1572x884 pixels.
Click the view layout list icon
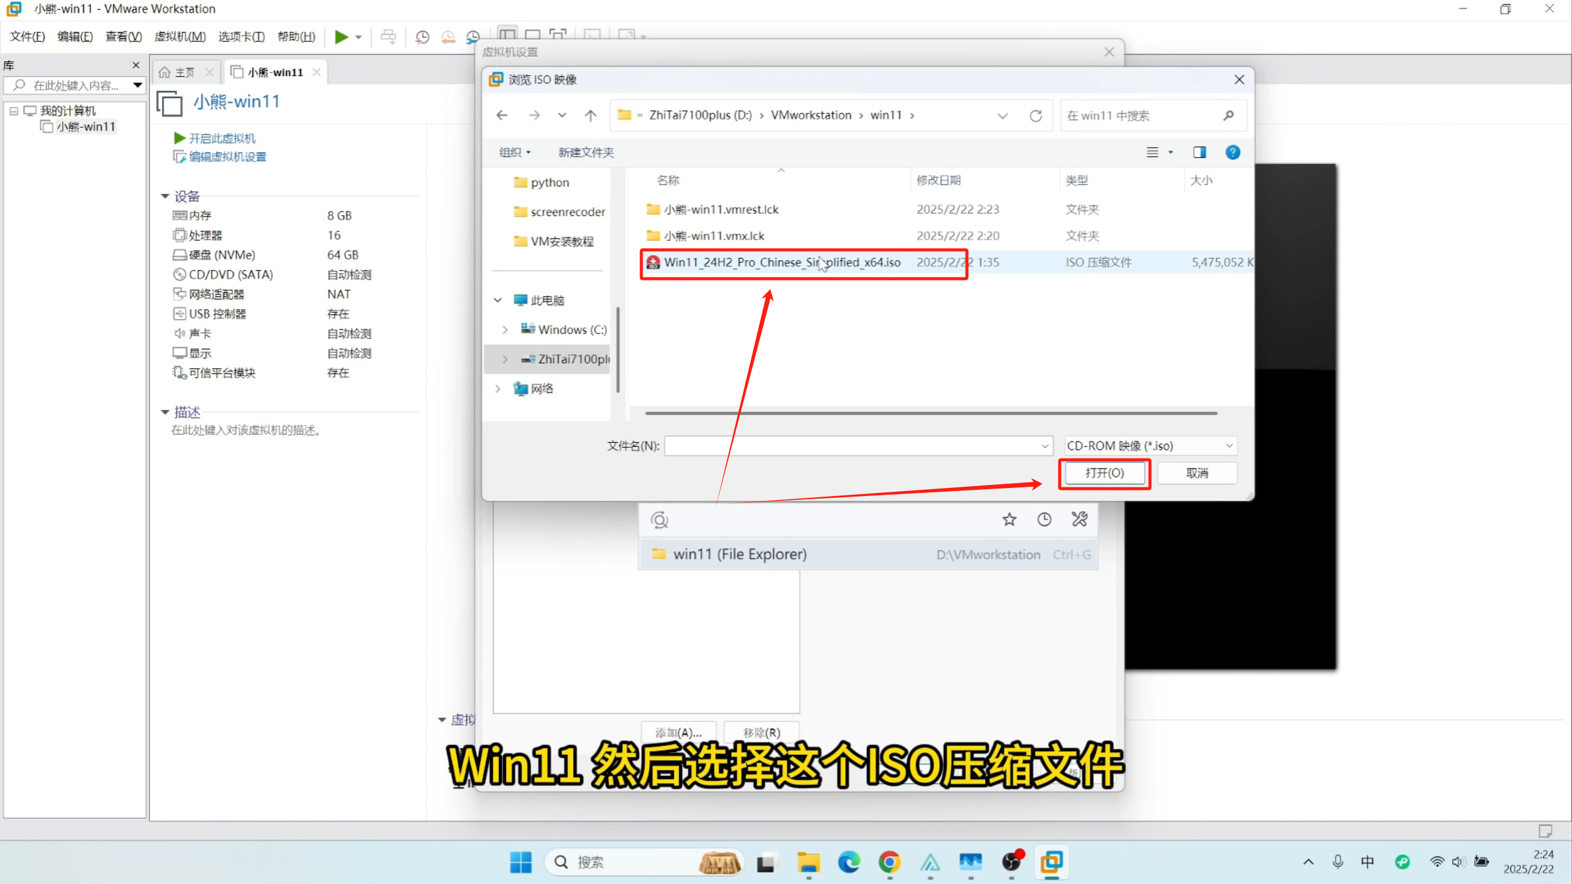pyautogui.click(x=1152, y=152)
